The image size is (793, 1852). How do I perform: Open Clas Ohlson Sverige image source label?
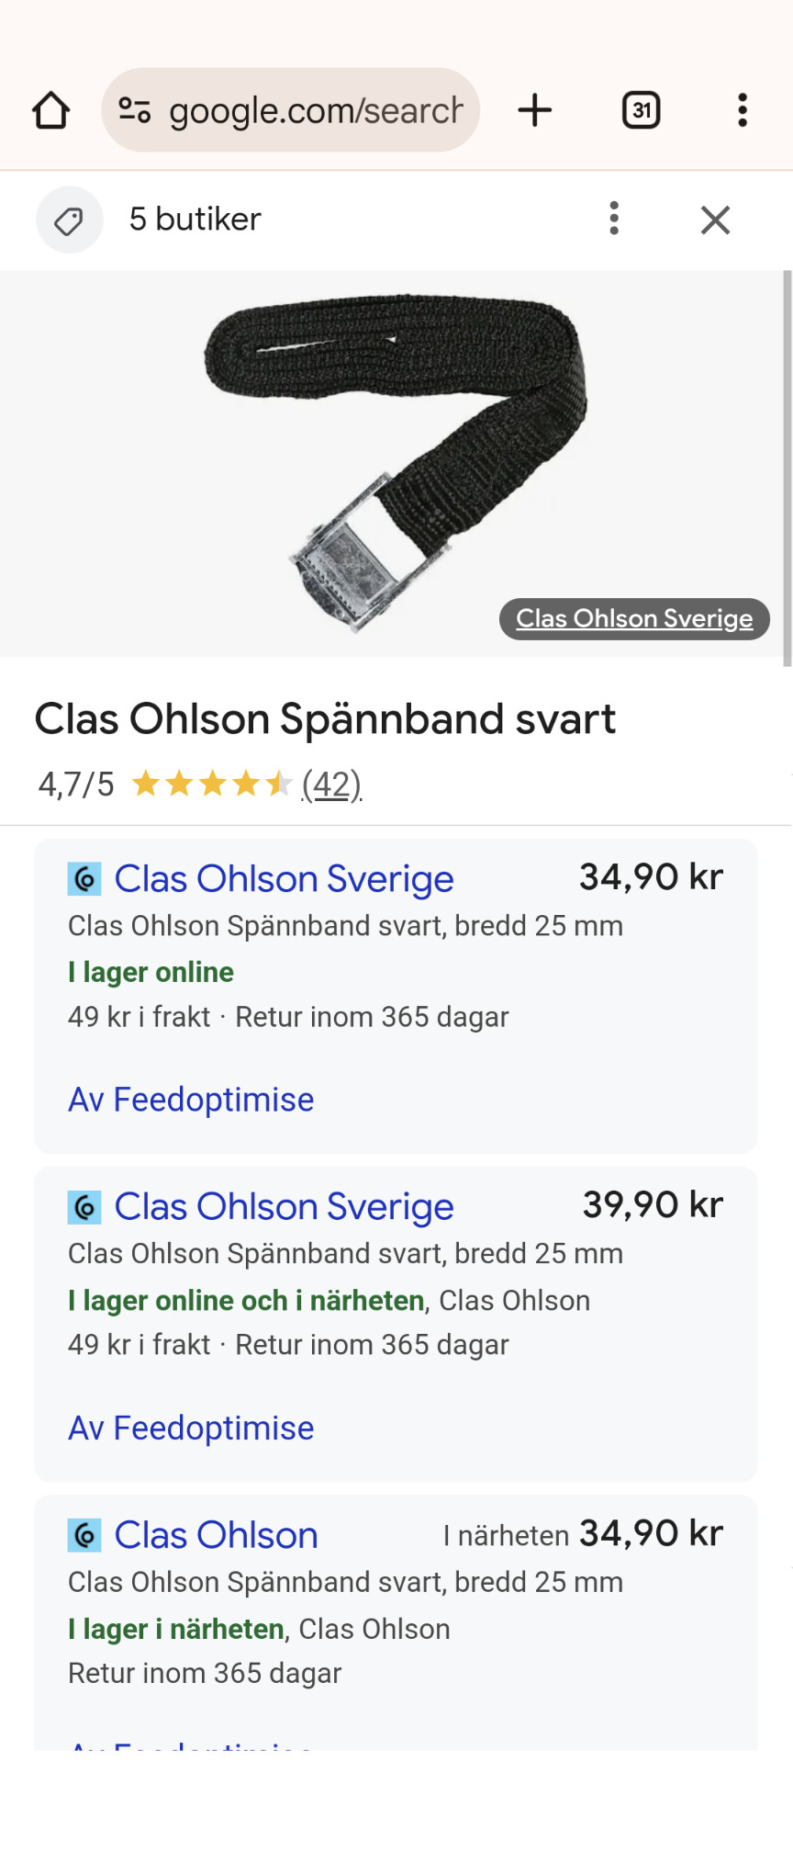point(634,619)
